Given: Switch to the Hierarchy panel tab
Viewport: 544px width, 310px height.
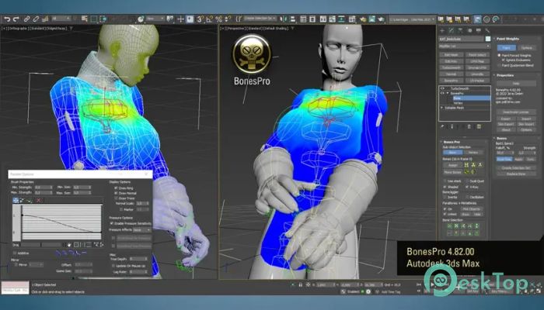Looking at the screenshot, I should tap(460, 31).
